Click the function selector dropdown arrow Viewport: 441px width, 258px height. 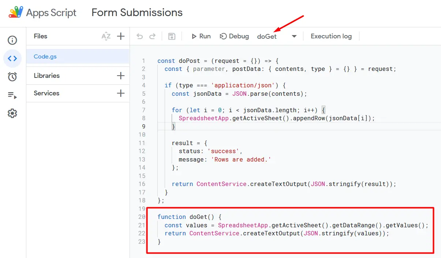pyautogui.click(x=294, y=36)
